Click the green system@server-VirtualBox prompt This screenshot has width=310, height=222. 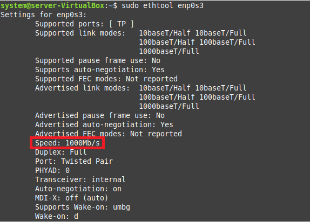(52, 5)
